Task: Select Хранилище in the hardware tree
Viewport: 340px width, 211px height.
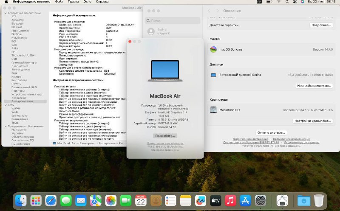Action: [19, 98]
